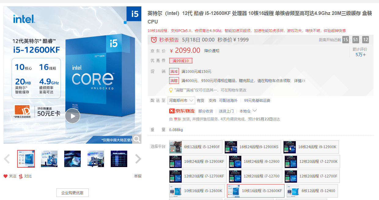Screen dimensions: 379x200
Task: Click the 满赠 promotion tag
Action: [x=174, y=81]
